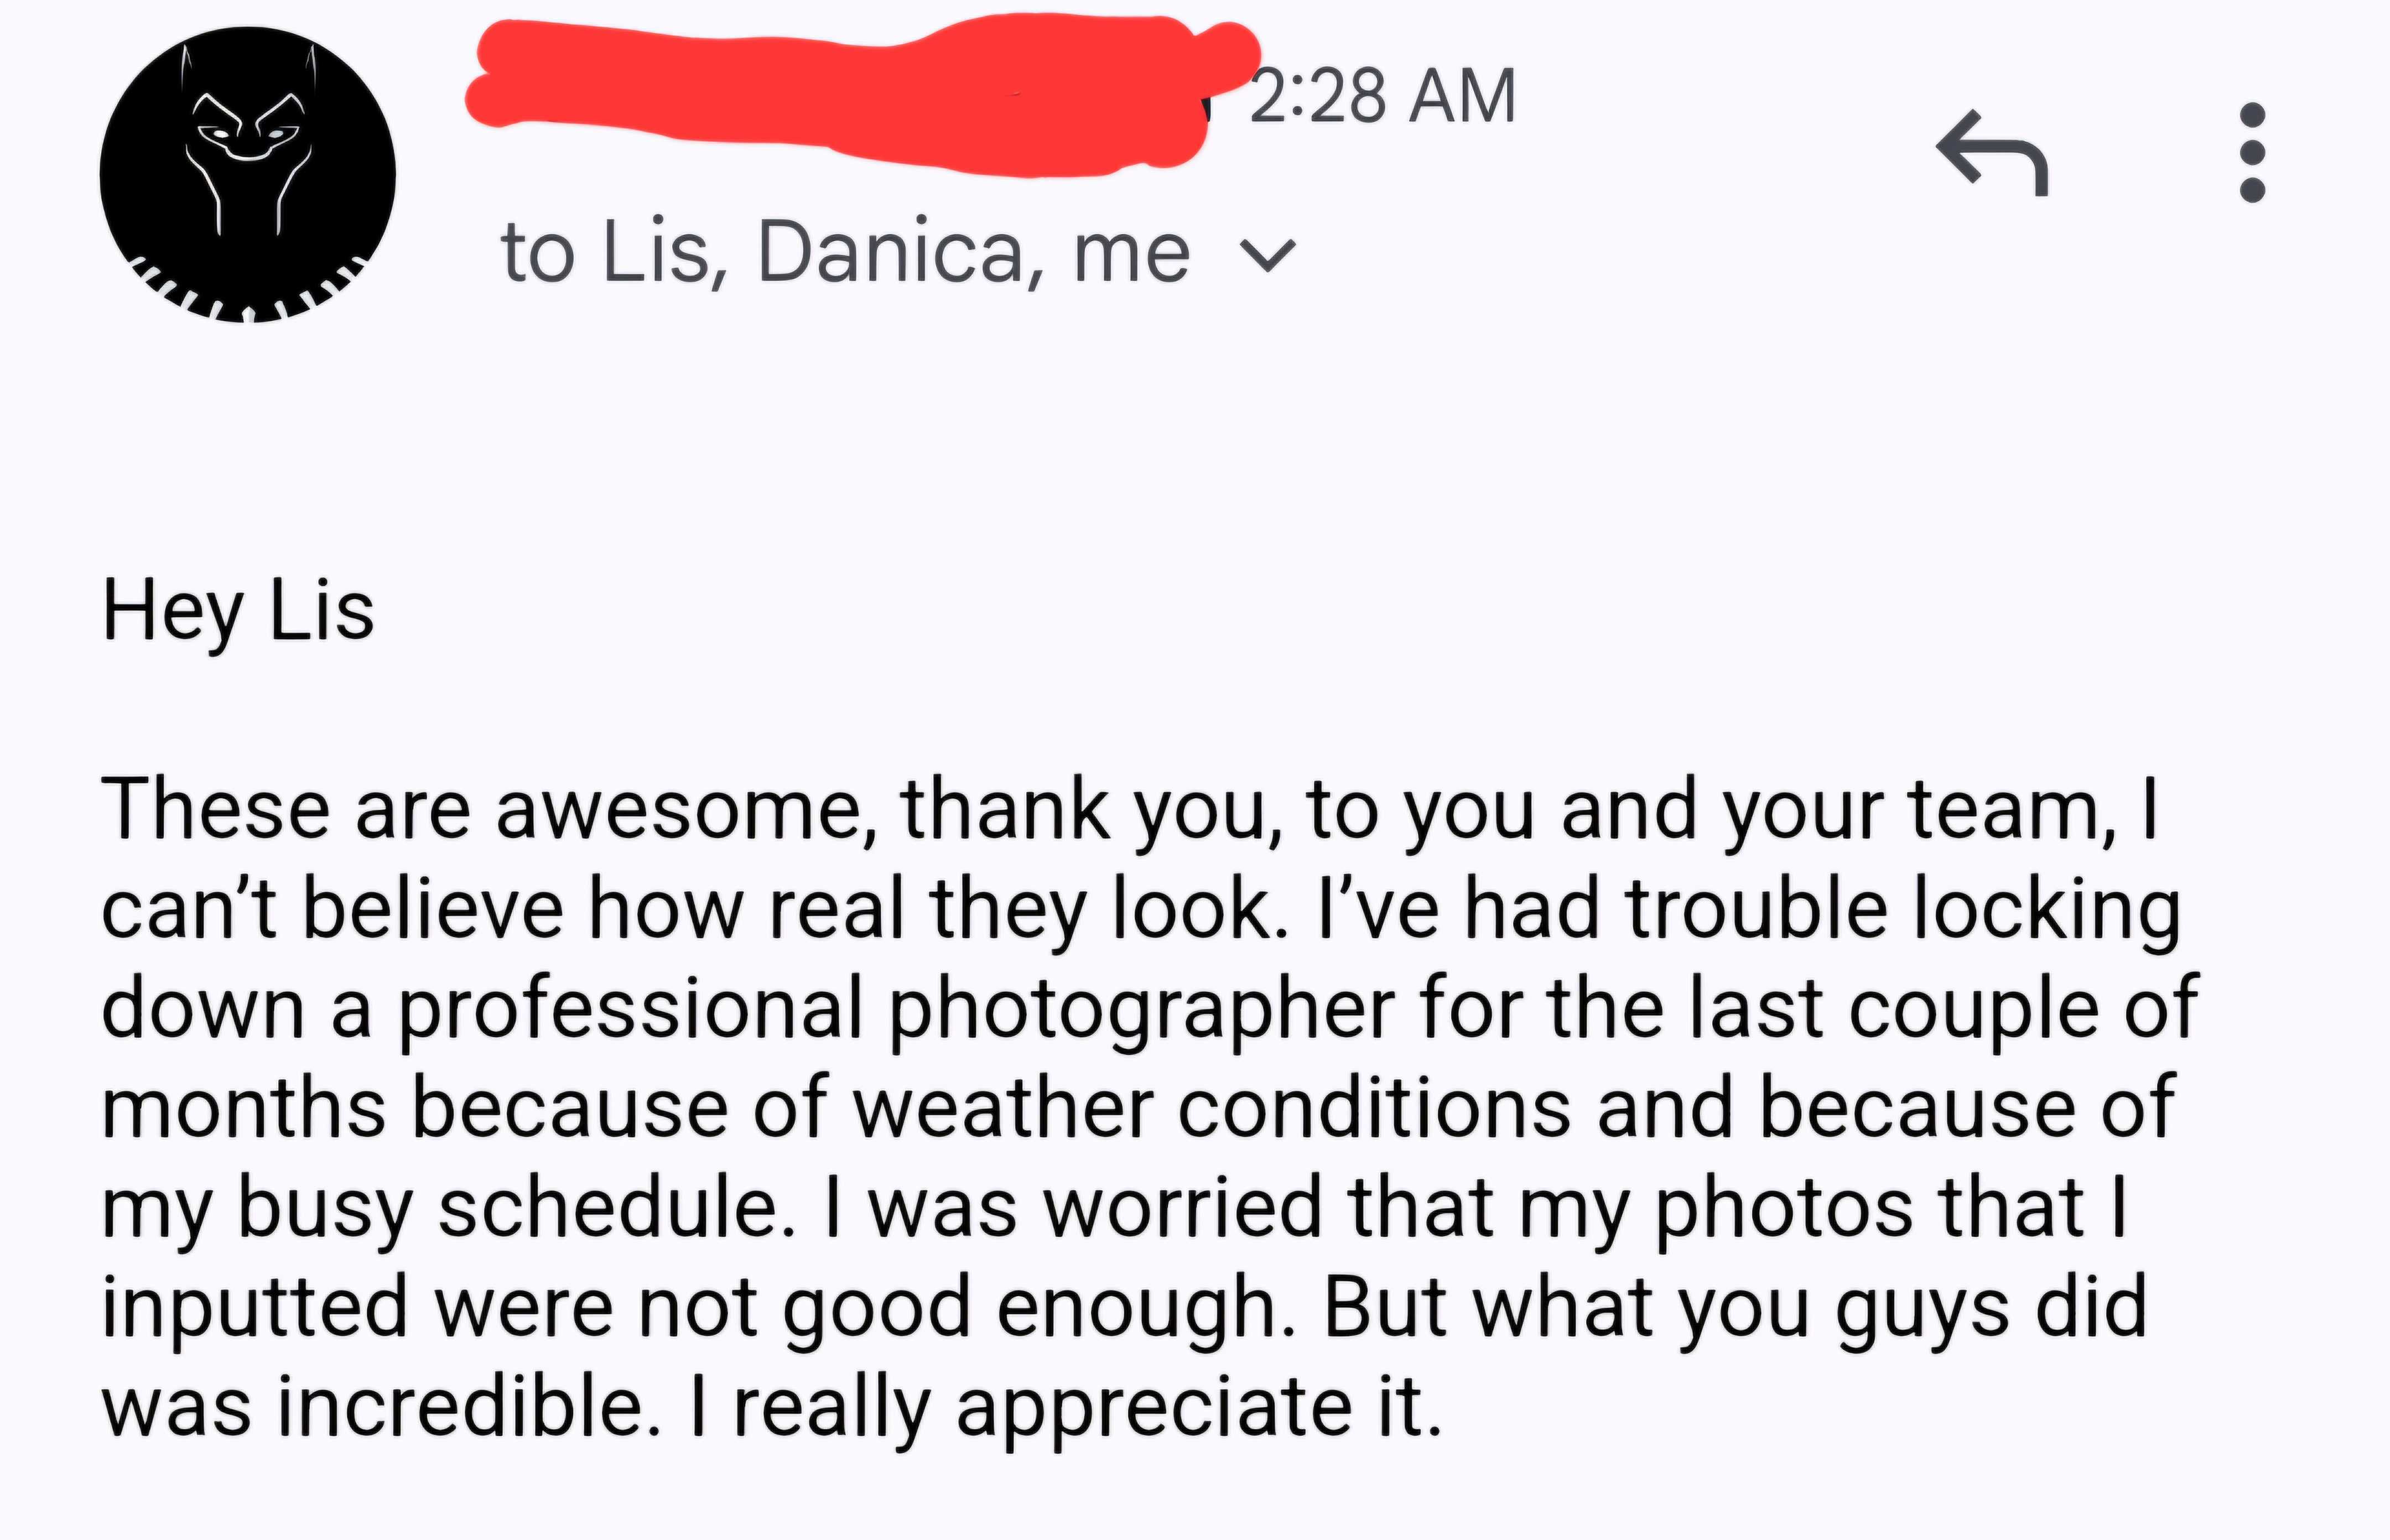Image resolution: width=2390 pixels, height=1540 pixels.
Task: Click the "Hey Lis" greeting line
Action: [238, 612]
